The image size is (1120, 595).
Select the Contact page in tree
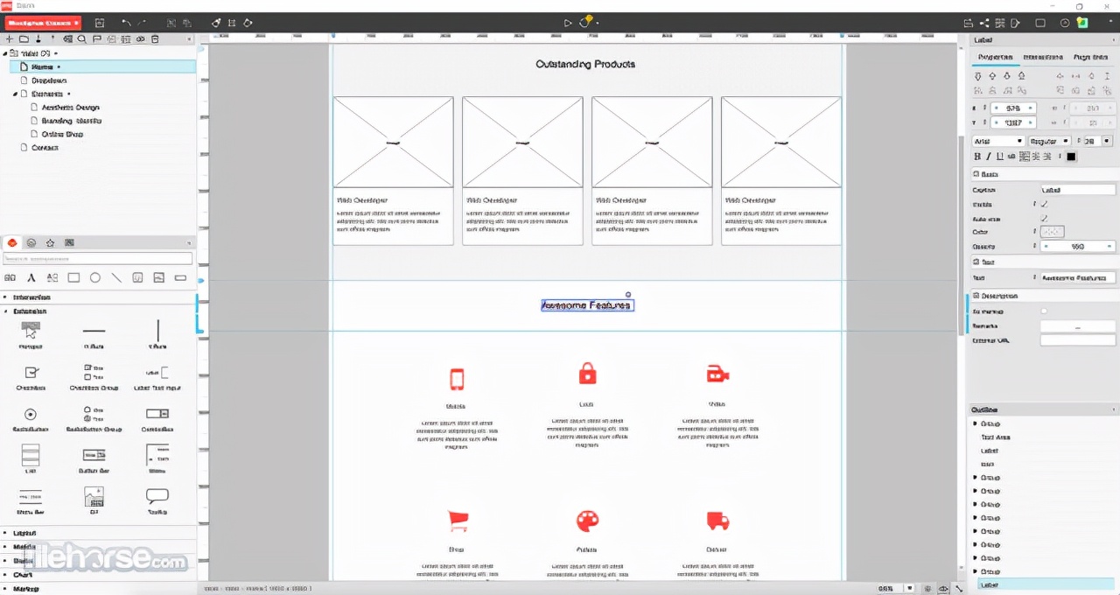pos(45,148)
